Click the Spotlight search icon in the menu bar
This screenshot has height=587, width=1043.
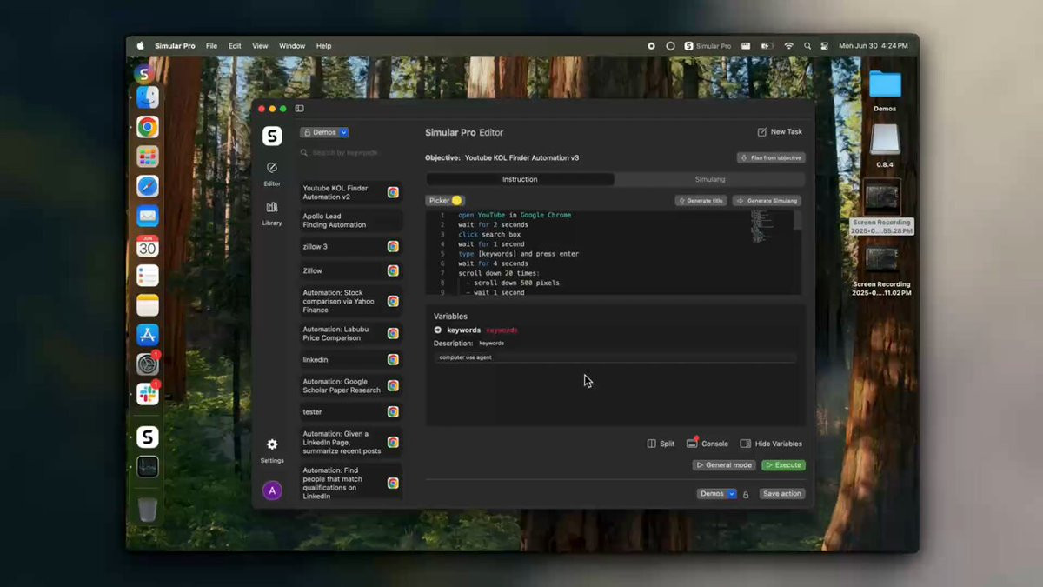pyautogui.click(x=807, y=46)
